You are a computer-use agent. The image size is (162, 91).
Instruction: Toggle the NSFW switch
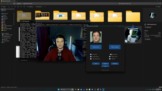(x=110, y=59)
